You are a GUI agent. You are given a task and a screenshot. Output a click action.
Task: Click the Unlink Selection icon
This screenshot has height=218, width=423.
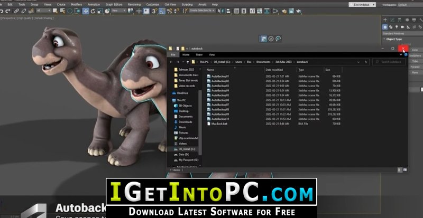coord(24,11)
